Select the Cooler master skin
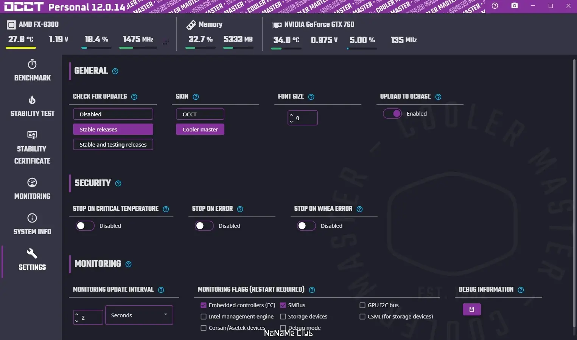 [200, 129]
